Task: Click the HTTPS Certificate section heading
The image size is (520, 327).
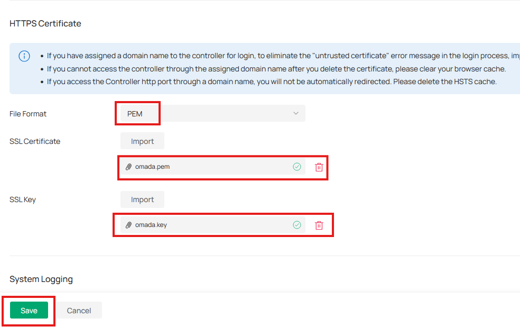Action: tap(45, 23)
